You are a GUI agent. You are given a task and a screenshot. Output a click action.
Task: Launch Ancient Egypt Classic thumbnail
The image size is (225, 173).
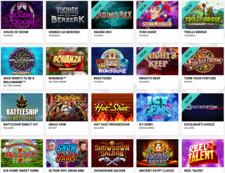pos(157,153)
